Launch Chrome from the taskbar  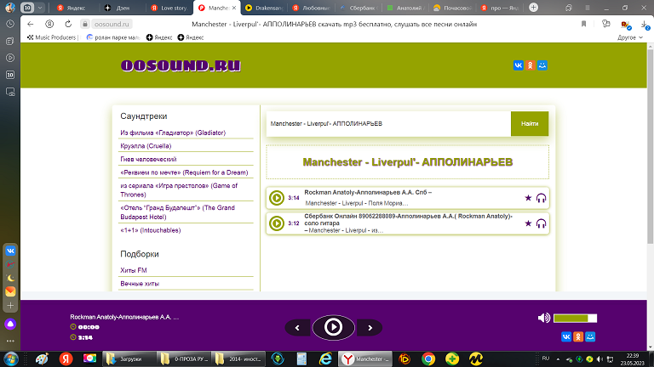coord(428,359)
